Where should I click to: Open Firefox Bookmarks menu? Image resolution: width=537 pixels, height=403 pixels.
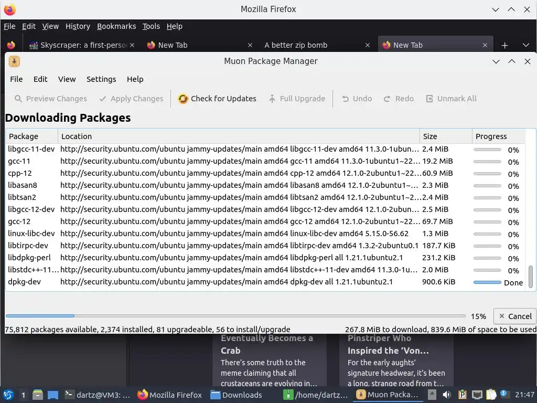click(x=116, y=26)
